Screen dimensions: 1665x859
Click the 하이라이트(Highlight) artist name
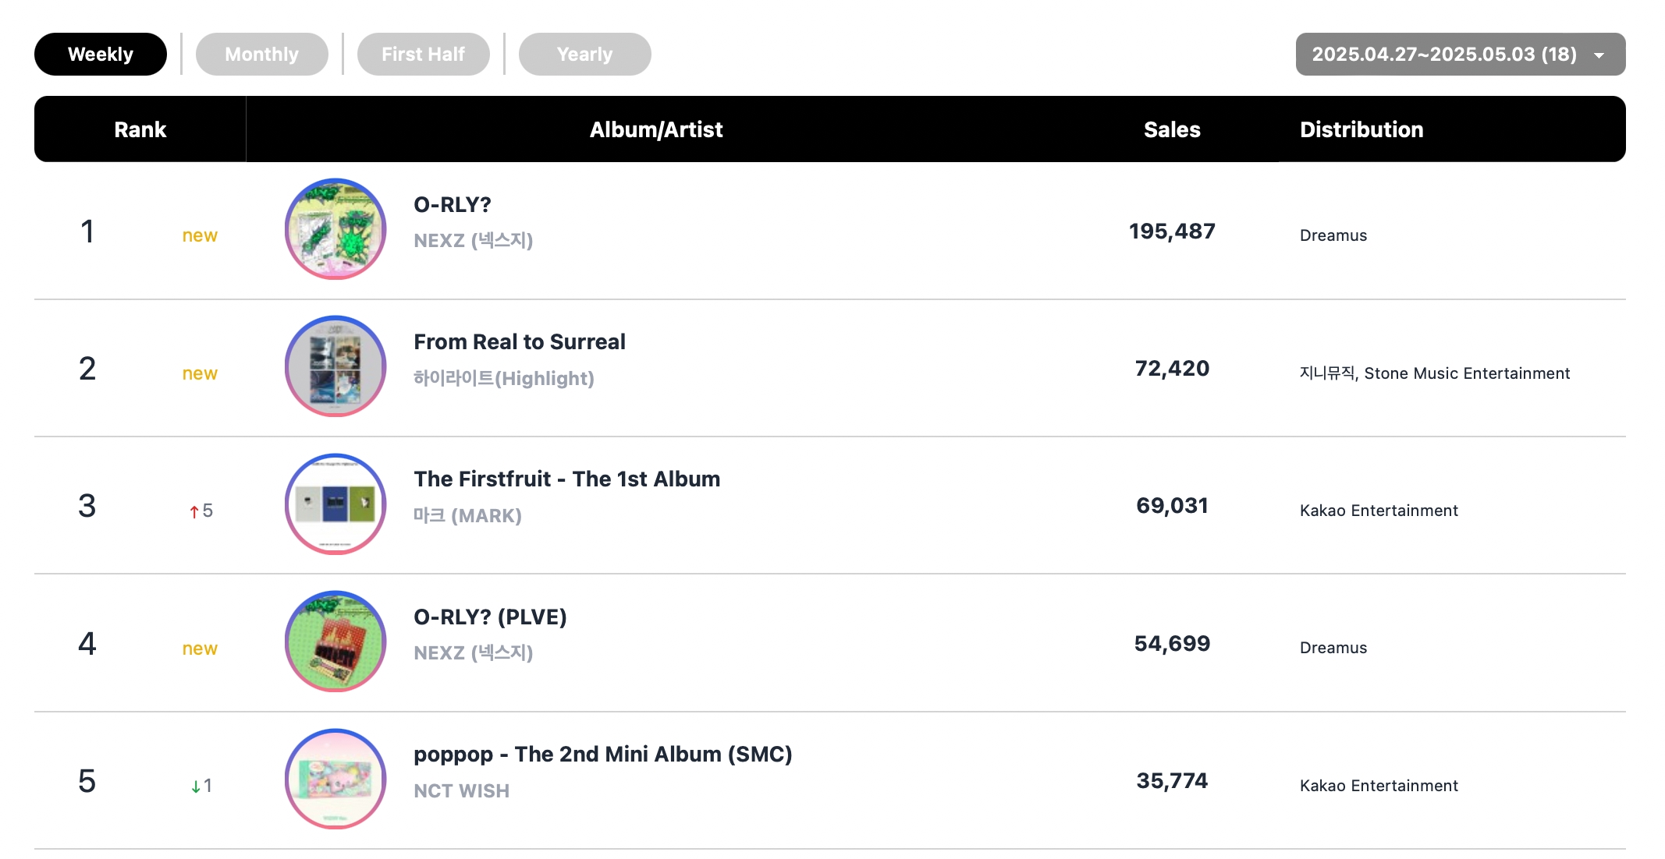[504, 379]
